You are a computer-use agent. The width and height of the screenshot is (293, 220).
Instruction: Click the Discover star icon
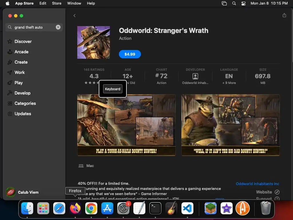click(x=10, y=41)
